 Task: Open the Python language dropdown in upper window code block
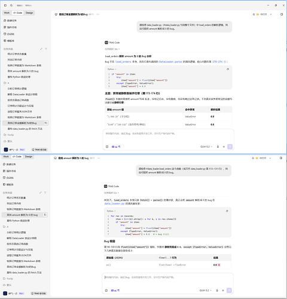[x=112, y=69]
